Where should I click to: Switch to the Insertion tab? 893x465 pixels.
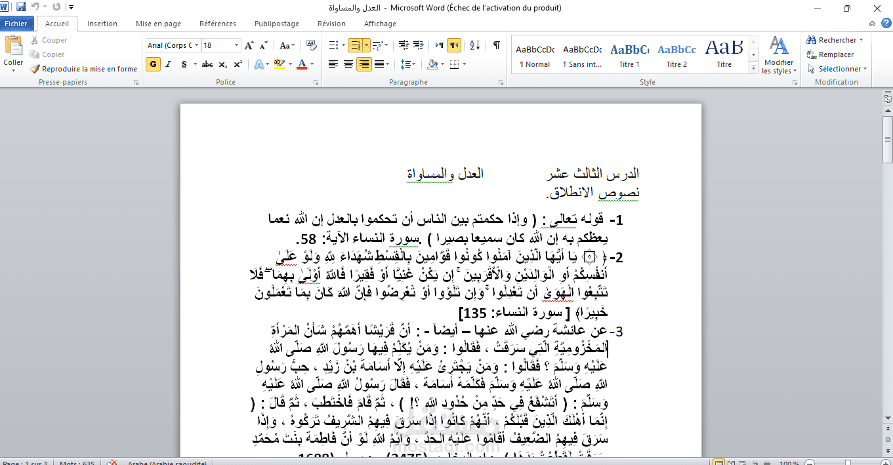pyautogui.click(x=102, y=24)
